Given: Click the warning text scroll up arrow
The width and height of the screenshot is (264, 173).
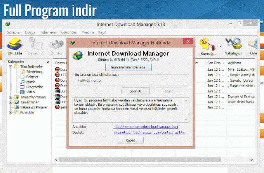Looking at the screenshot, I should pos(186,101).
